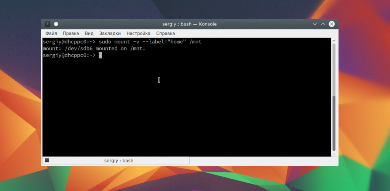This screenshot has width=390, height=191.
Task: Open the Вид menu
Action: 89,33
